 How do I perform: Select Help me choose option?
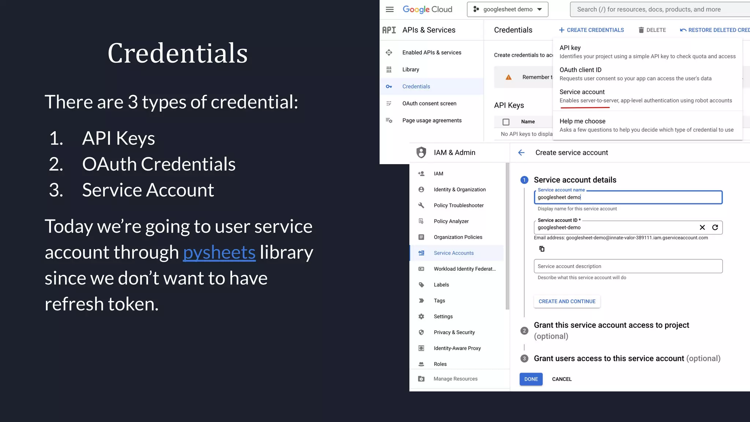(647, 125)
